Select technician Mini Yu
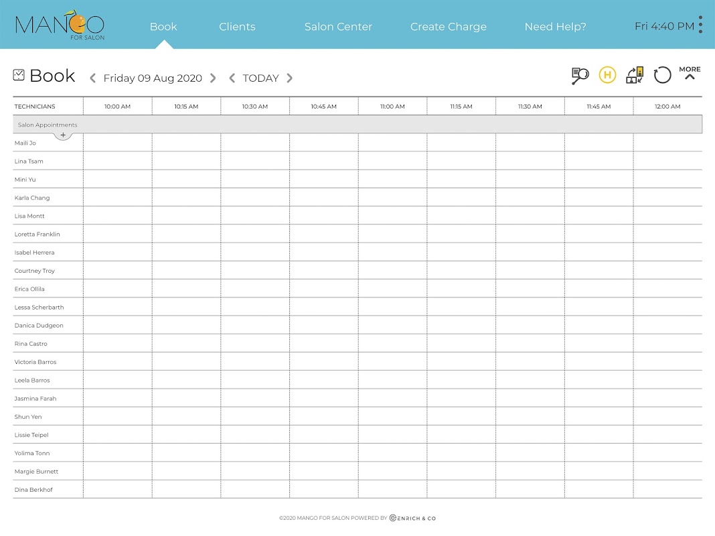The image size is (715, 536). 25,180
